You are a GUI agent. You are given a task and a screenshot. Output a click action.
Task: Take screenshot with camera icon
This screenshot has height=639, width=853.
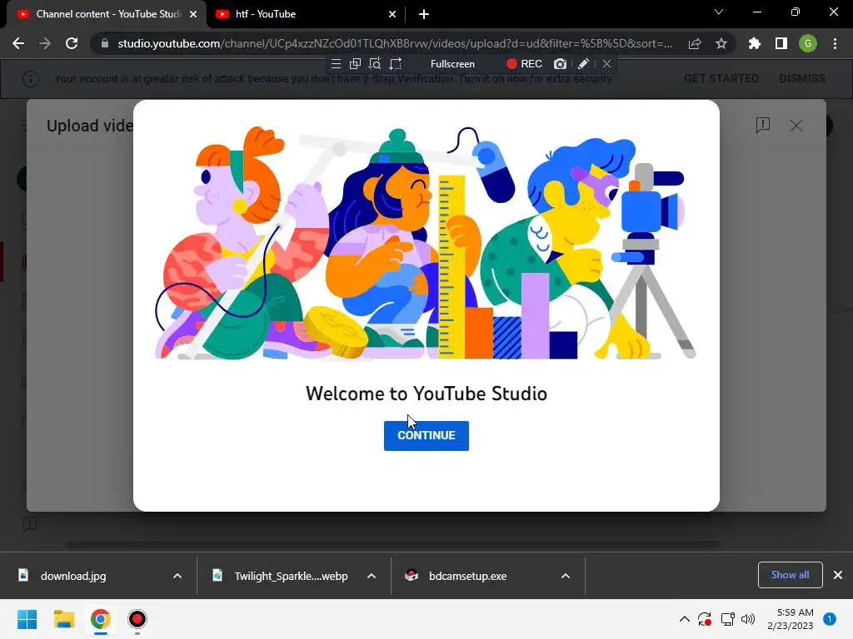click(560, 64)
